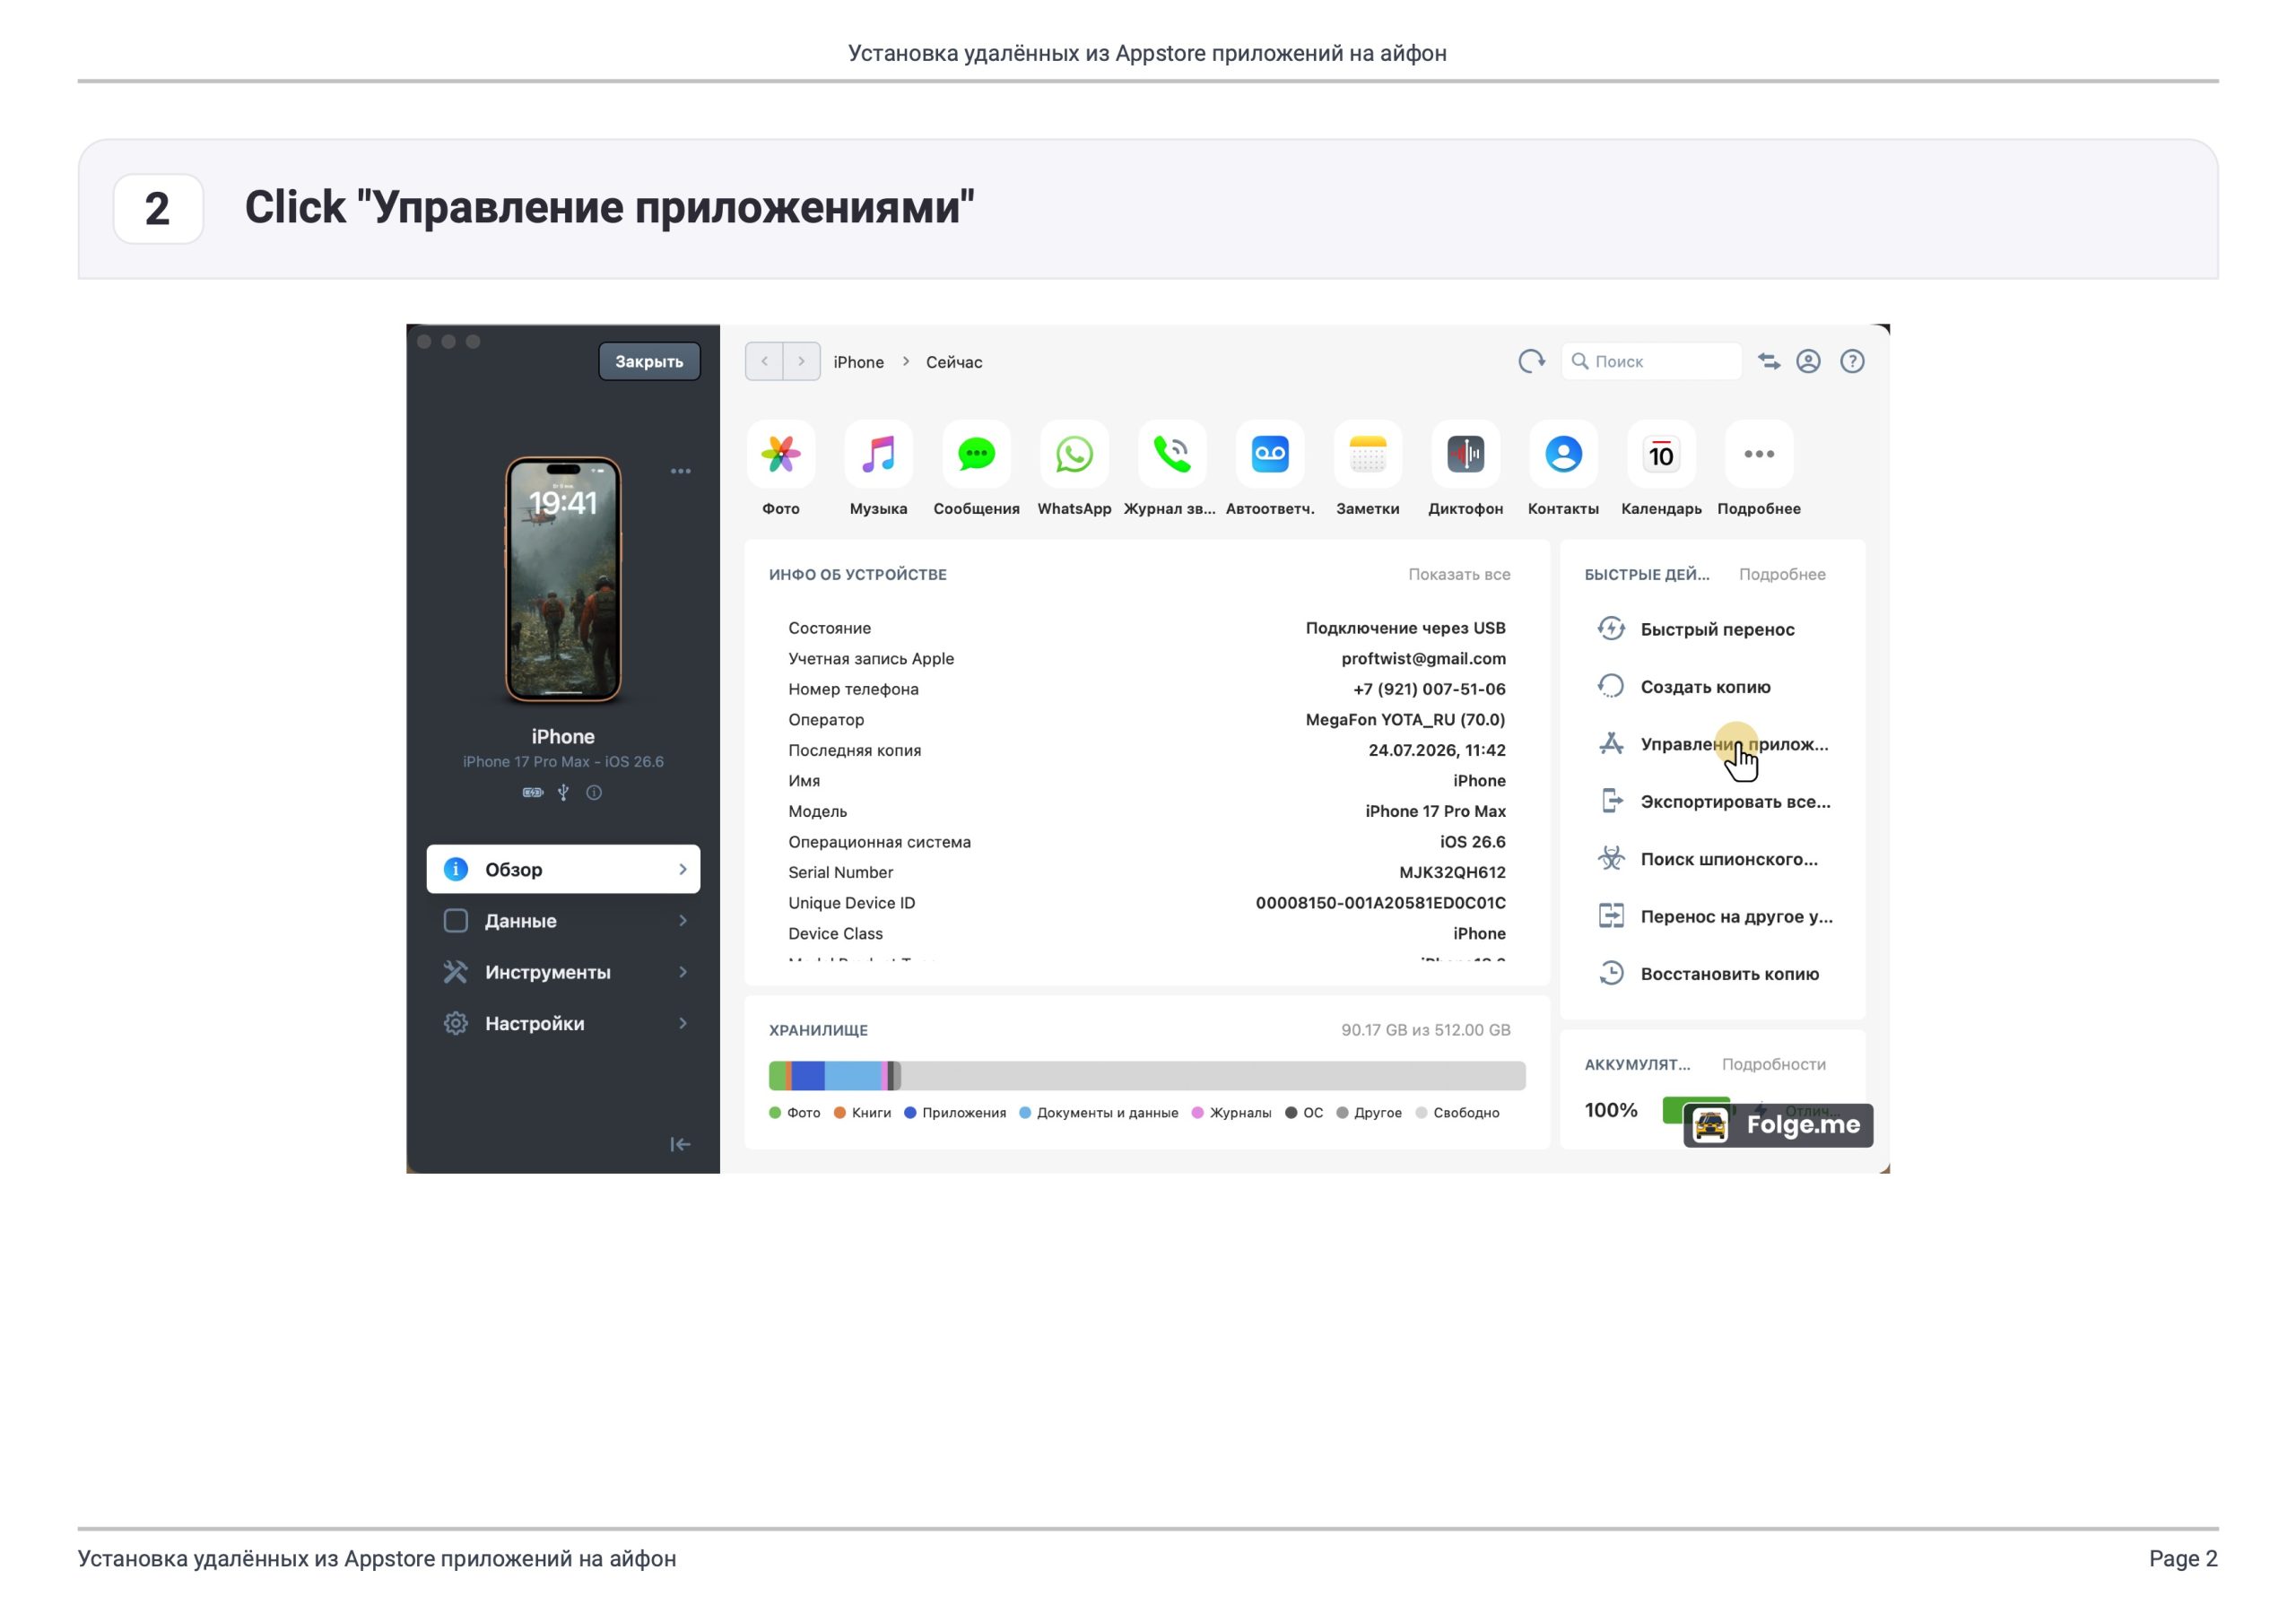This screenshot has height=1622, width=2296.
Task: Click phone number +7 (921) 007-51-06
Action: [x=1429, y=689]
